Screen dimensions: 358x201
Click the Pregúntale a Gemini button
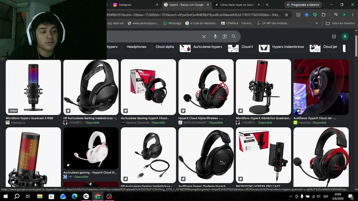[x=303, y=5]
